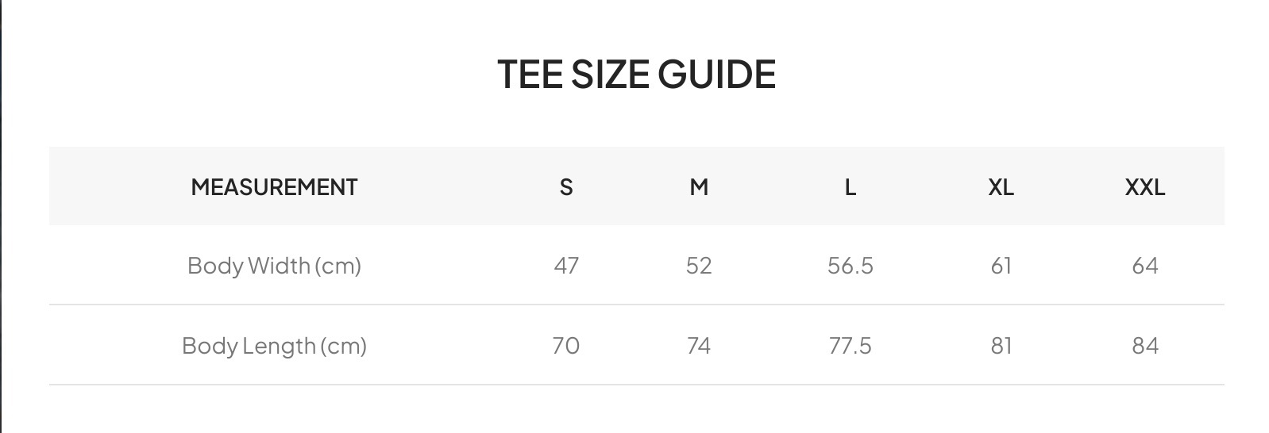This screenshot has width=1269, height=433.
Task: Click the divider line under Body Length row
Action: (x=636, y=385)
